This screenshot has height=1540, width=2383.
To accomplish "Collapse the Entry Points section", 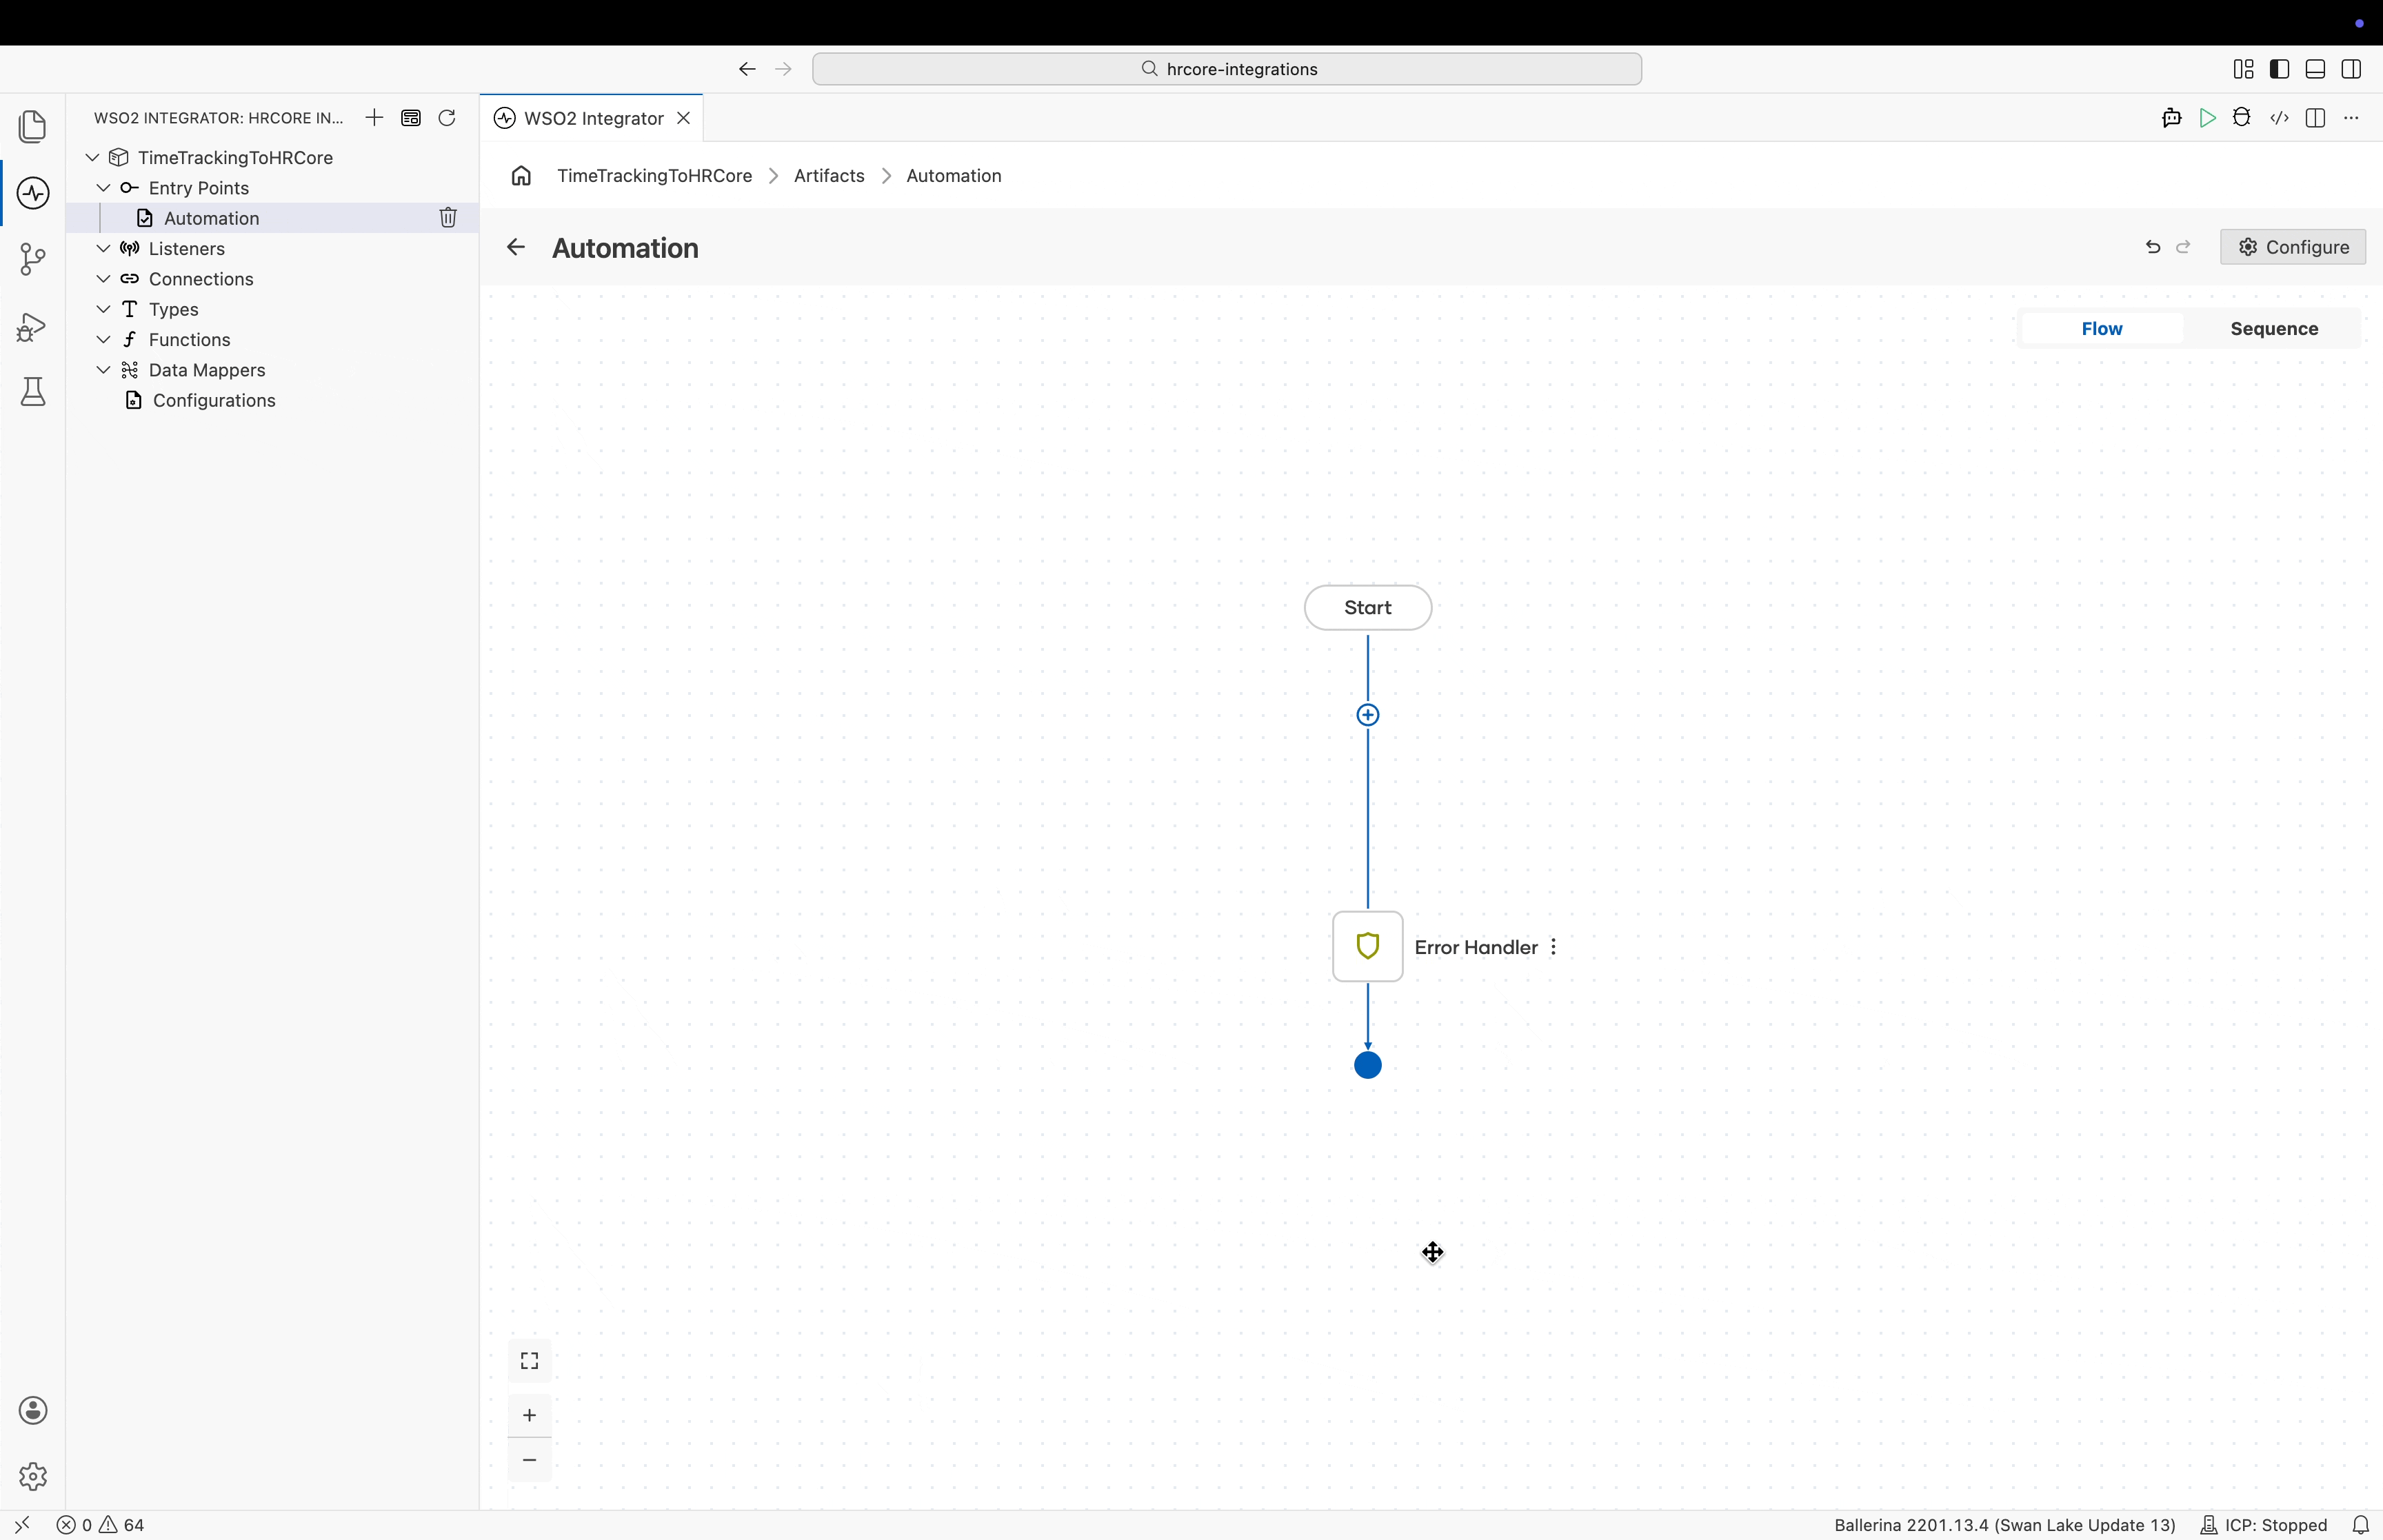I will click(103, 187).
